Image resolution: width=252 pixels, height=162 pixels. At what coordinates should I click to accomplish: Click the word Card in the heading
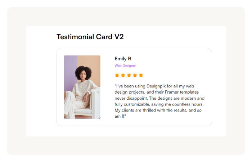tap(104, 37)
